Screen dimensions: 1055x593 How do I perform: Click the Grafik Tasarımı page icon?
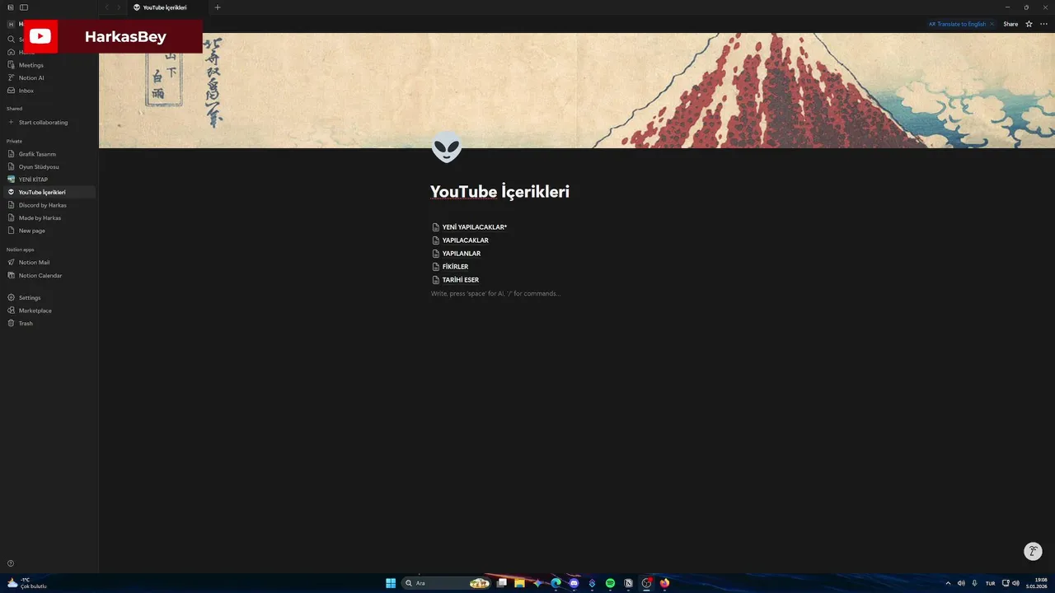click(11, 154)
